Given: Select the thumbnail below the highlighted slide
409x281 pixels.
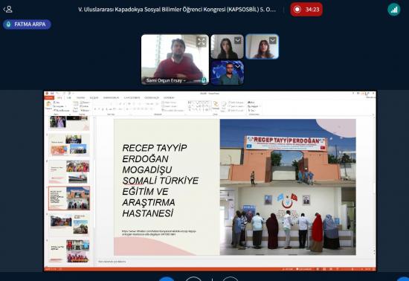Looking at the screenshot, I should [69, 225].
